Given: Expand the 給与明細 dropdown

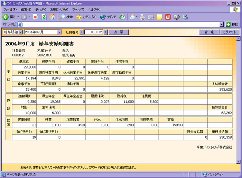Looking at the screenshot, I should coord(20,32).
